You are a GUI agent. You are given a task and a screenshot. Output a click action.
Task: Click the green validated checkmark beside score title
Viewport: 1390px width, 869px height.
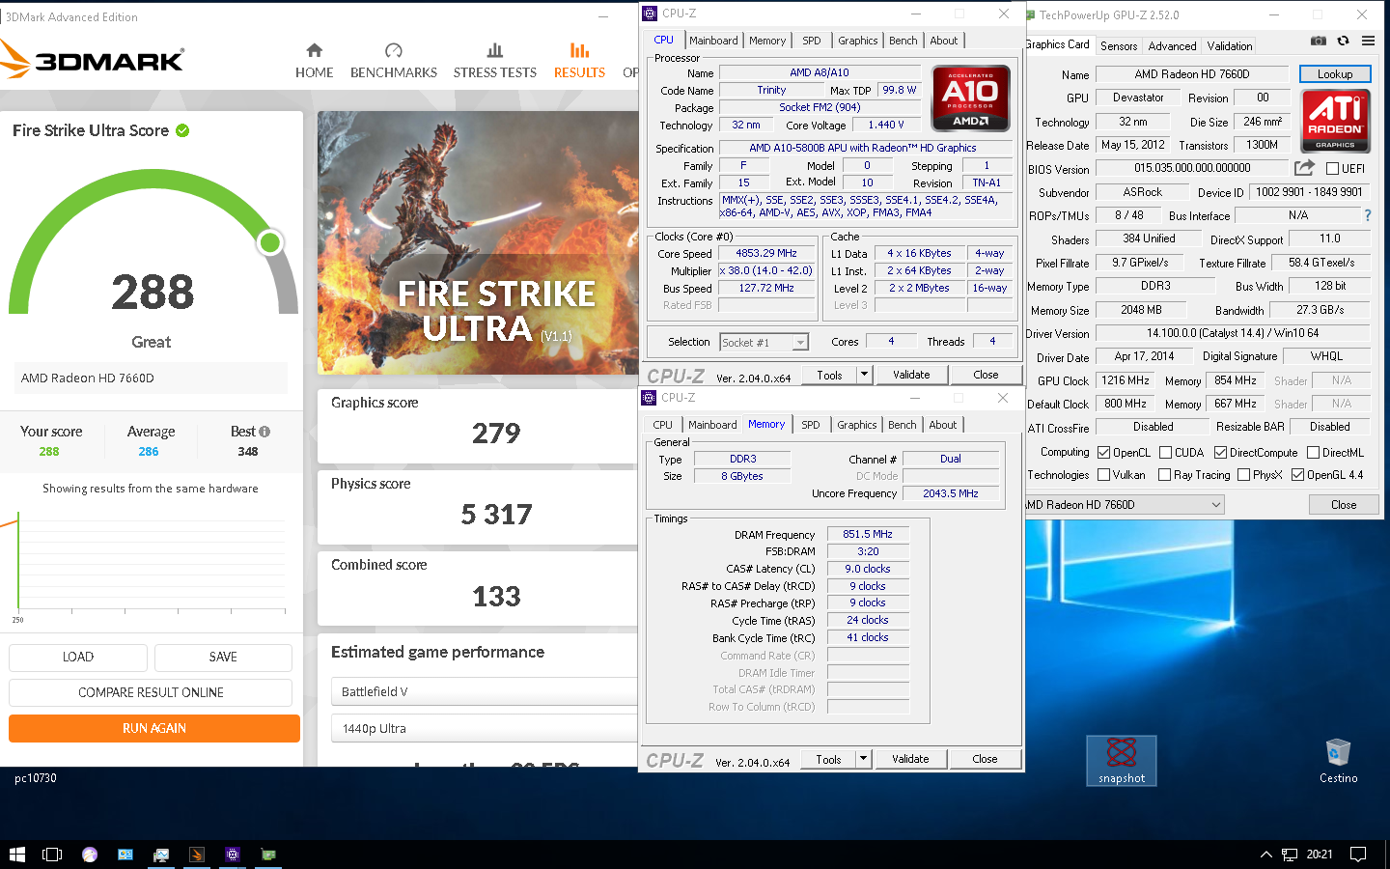tap(182, 130)
